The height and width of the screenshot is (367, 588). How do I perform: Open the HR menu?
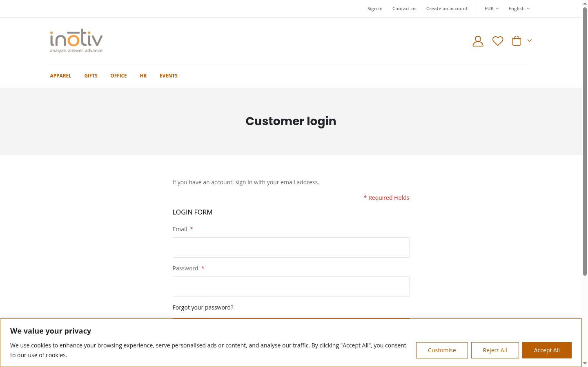pos(143,76)
